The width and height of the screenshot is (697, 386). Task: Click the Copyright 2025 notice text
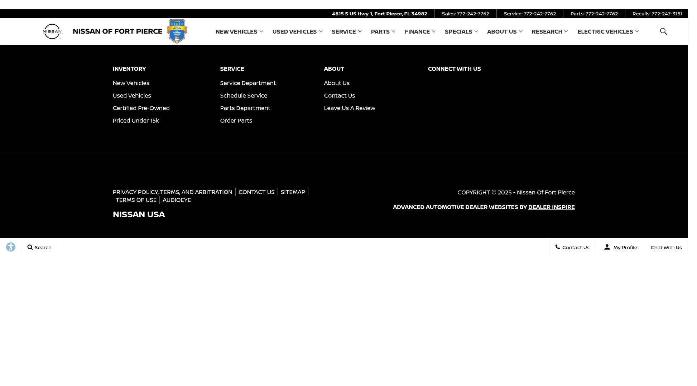[516, 192]
